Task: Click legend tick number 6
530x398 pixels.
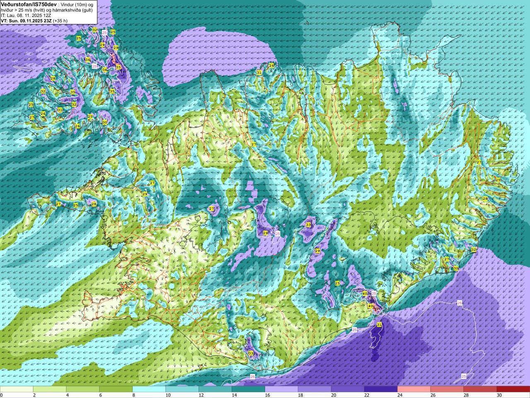Action: pyautogui.click(x=100, y=395)
